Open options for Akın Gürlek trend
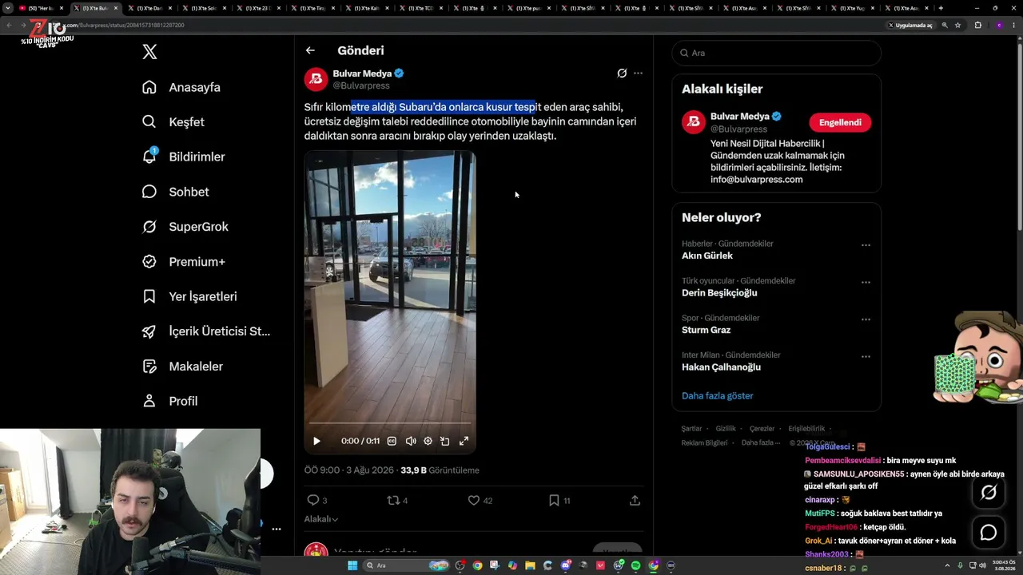Screen dimensions: 1023x575 pyautogui.click(x=866, y=246)
